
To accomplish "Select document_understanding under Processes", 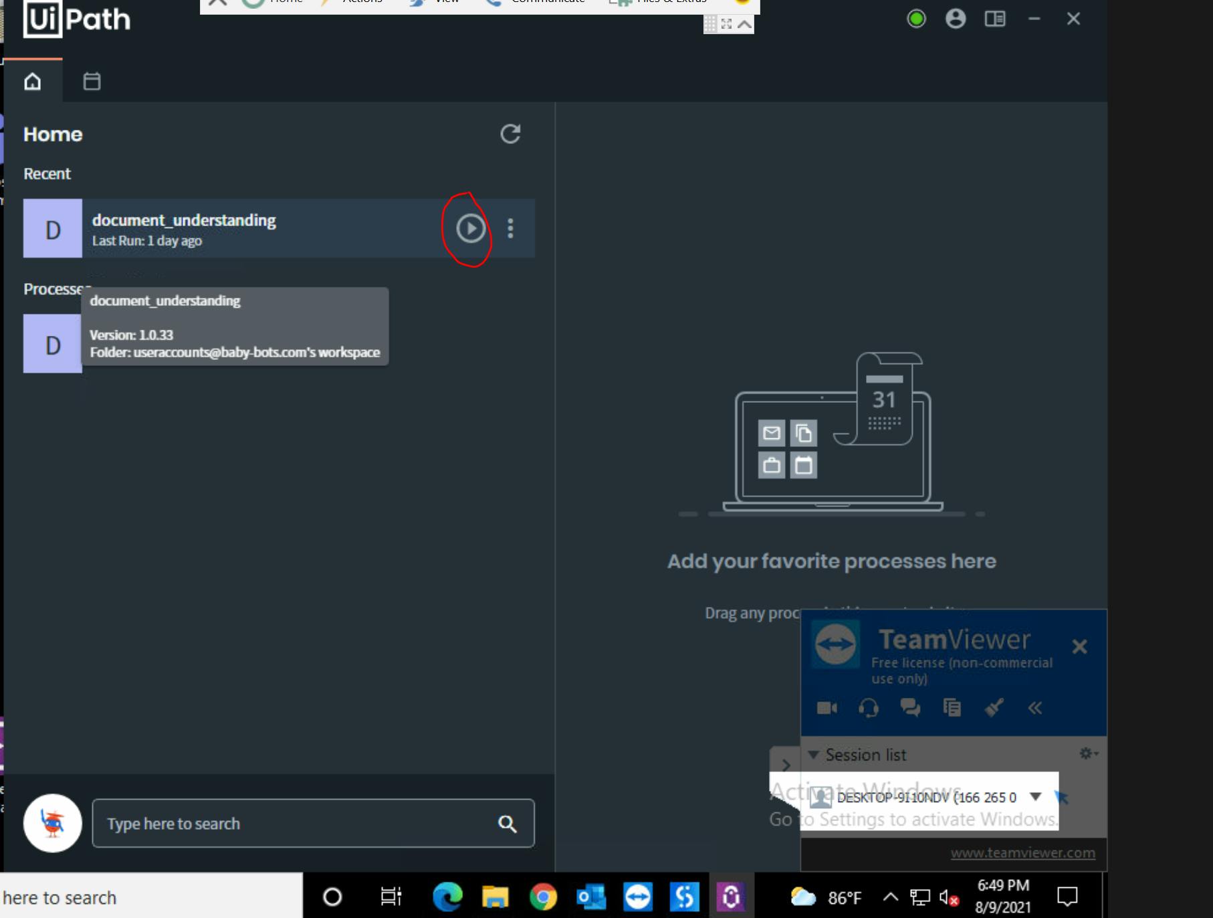I will [x=53, y=344].
